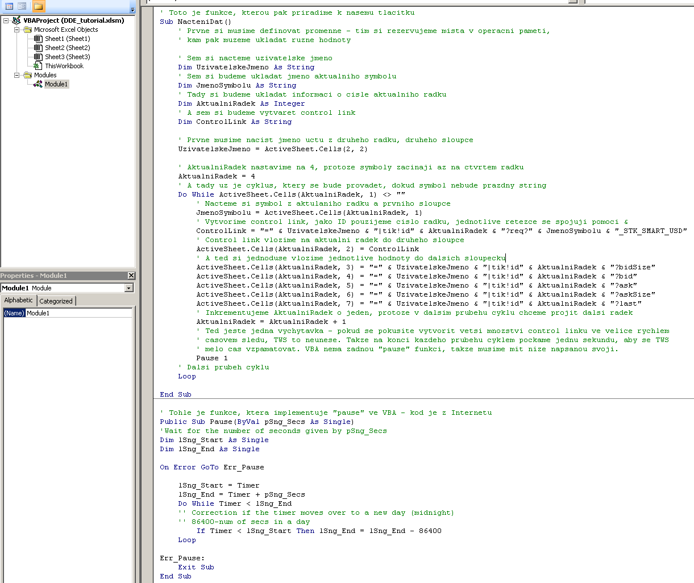694x583 pixels.
Task: Click the Module1 module icon
Action: coord(38,84)
